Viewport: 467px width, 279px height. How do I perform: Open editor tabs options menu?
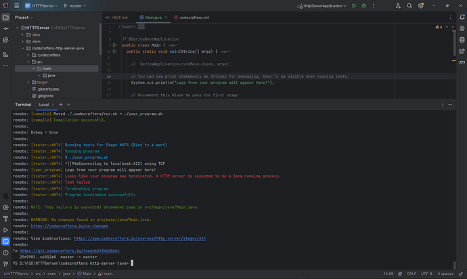[x=450, y=18]
